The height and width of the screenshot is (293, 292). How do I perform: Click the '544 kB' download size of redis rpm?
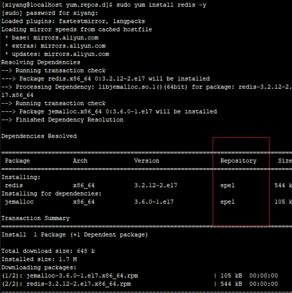[231, 284]
